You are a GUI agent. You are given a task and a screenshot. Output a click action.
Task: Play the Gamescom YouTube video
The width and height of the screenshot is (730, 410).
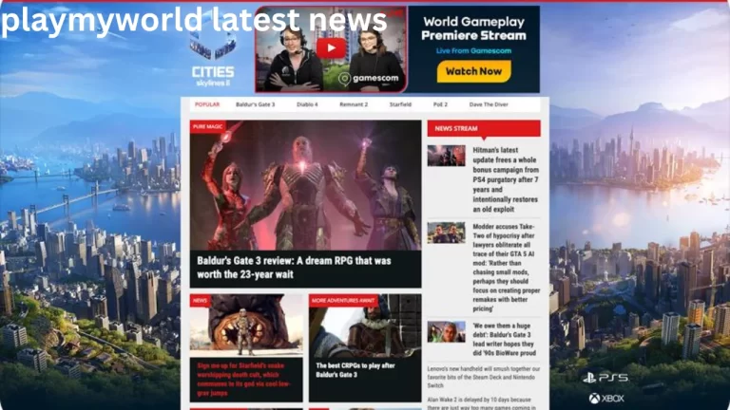[x=331, y=47]
